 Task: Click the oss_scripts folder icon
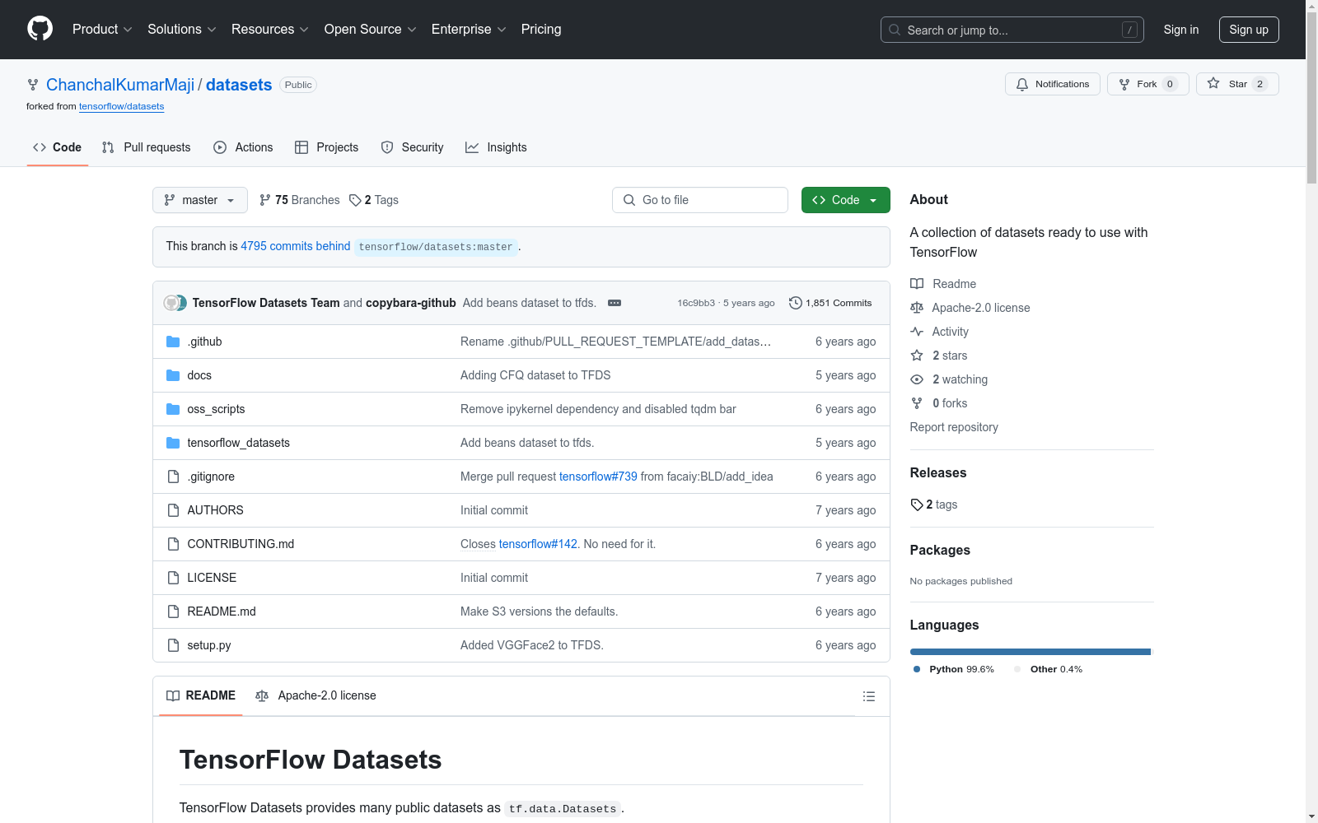point(173,409)
